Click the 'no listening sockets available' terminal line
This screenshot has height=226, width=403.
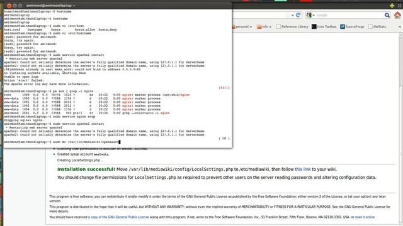point(45,73)
